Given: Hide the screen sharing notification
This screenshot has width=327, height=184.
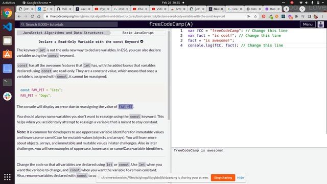Looking at the screenshot, I should pos(241,177).
